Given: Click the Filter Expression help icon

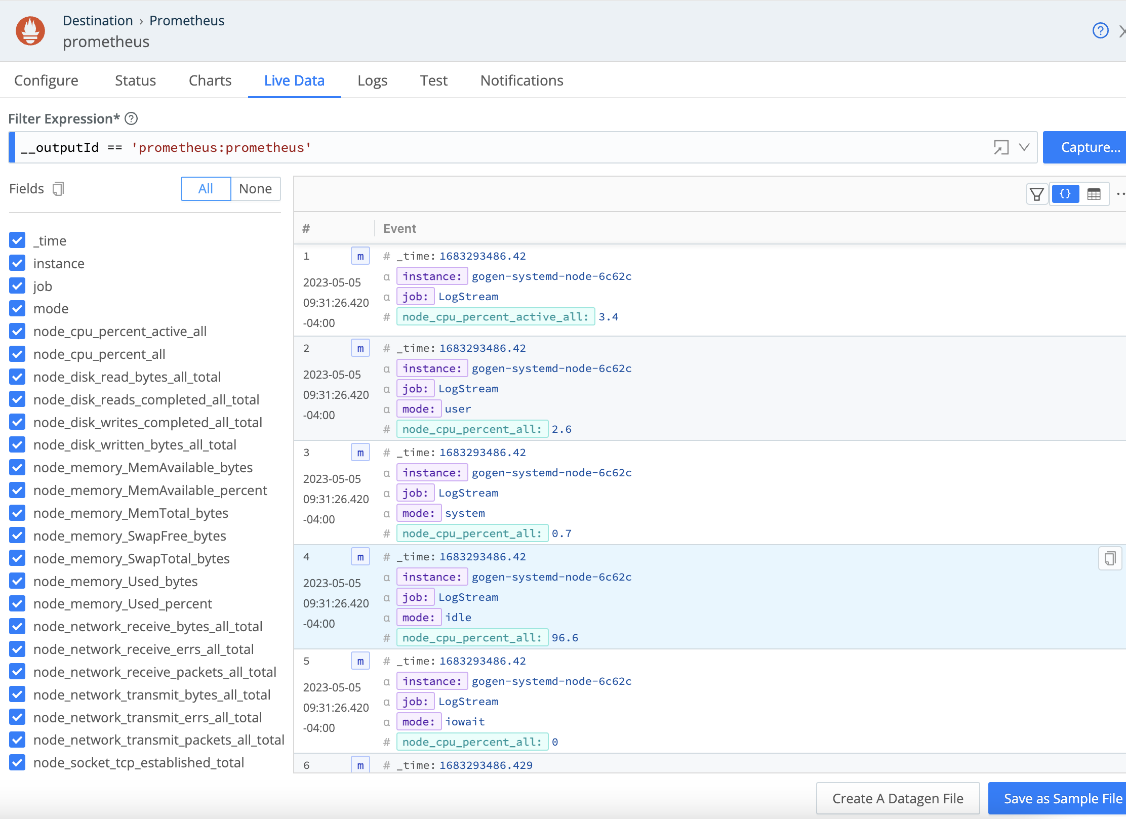Looking at the screenshot, I should tap(131, 118).
